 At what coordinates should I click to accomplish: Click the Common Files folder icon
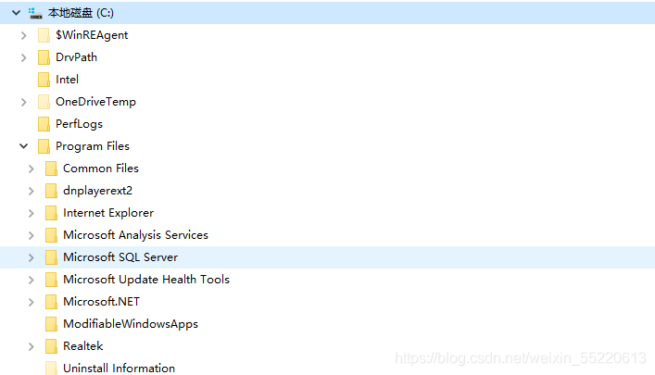pos(51,169)
